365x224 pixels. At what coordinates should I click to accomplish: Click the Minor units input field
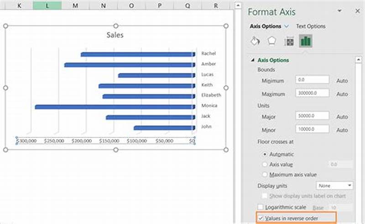[x=312, y=129]
